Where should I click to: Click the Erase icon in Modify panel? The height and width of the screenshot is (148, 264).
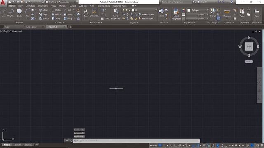click(x=78, y=10)
